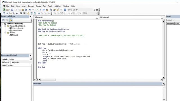This screenshot has width=180, height=101.
Task: Open the KirimEmail procedure dropdown
Action: tap(162, 17)
